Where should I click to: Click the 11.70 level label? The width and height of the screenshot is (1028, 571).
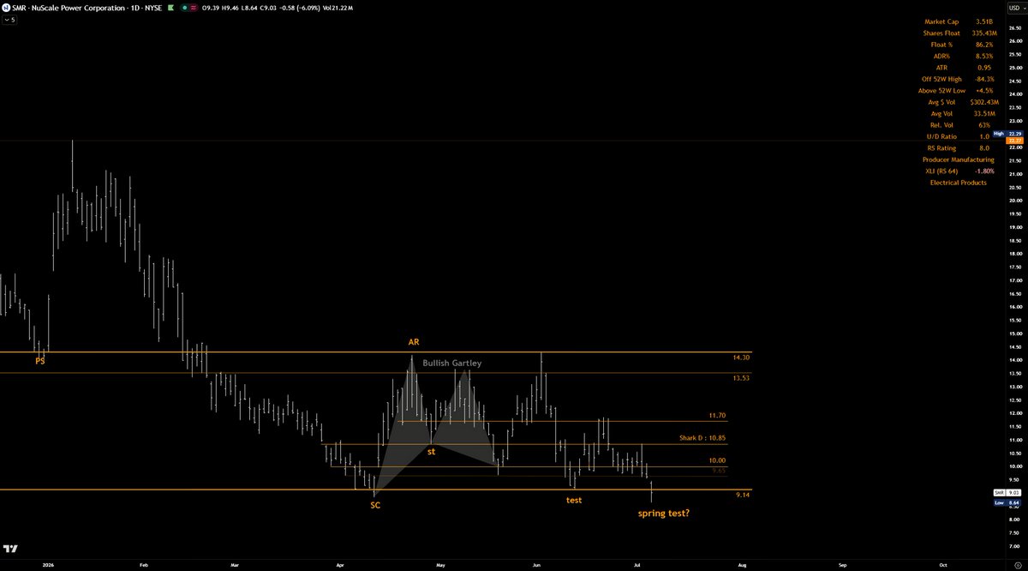point(718,415)
